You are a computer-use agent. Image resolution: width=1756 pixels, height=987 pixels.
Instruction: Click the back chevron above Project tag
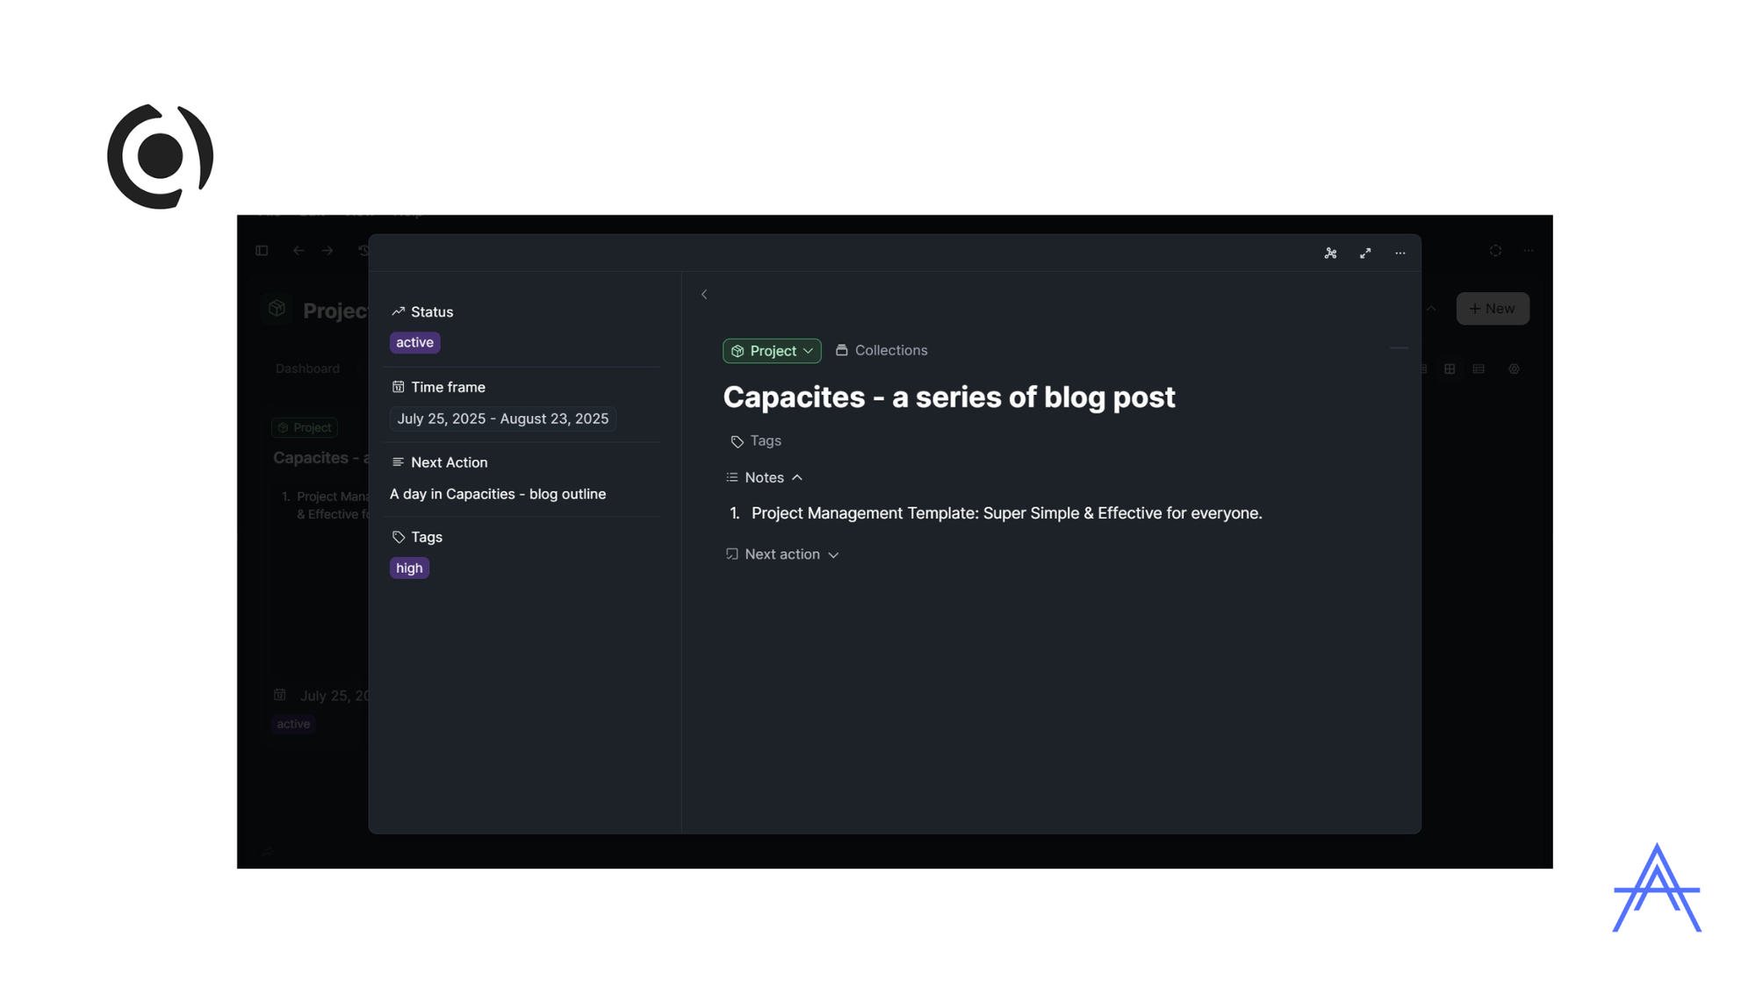704,295
